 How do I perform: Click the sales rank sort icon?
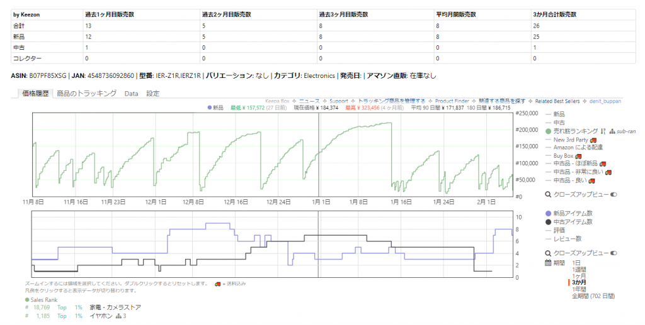(603, 131)
